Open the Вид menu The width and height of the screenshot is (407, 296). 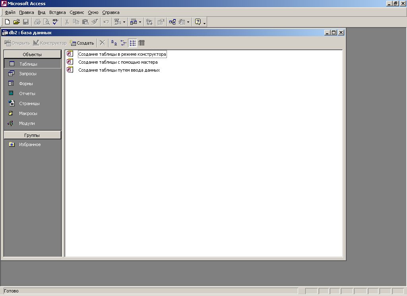pos(41,12)
